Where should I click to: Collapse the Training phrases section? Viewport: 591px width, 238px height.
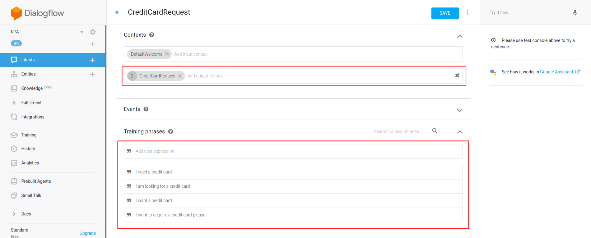tap(459, 132)
